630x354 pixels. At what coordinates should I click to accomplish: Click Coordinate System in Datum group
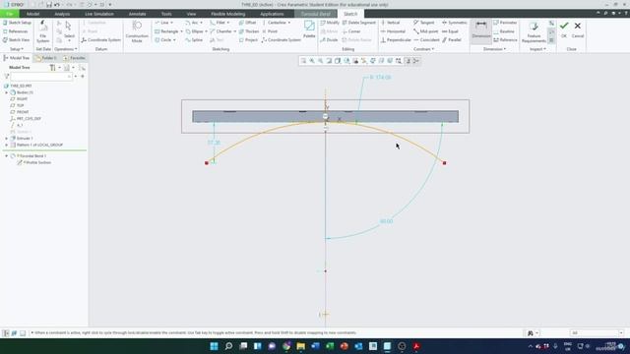100,40
